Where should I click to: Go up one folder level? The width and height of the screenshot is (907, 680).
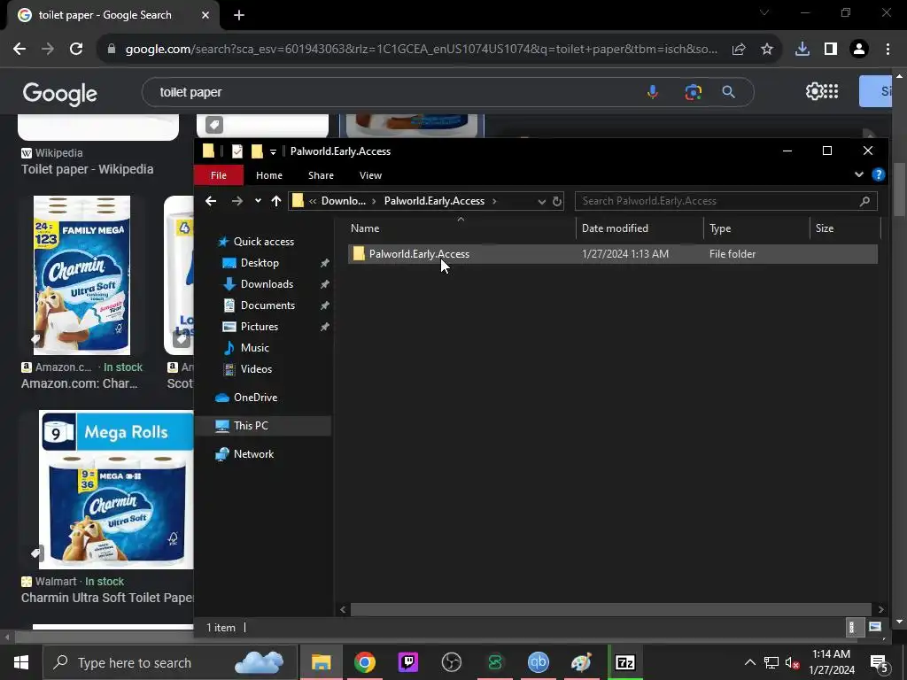point(276,201)
